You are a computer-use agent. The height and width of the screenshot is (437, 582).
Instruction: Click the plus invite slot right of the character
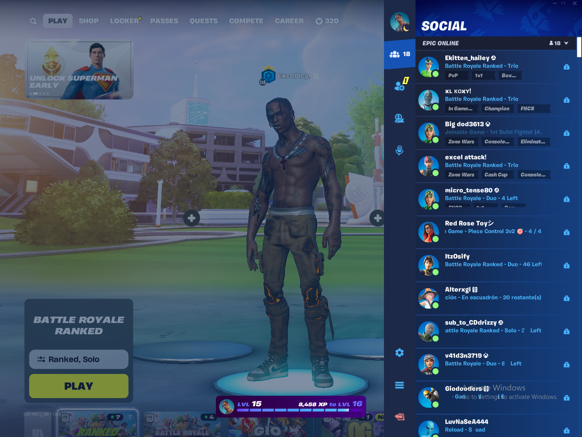377,218
